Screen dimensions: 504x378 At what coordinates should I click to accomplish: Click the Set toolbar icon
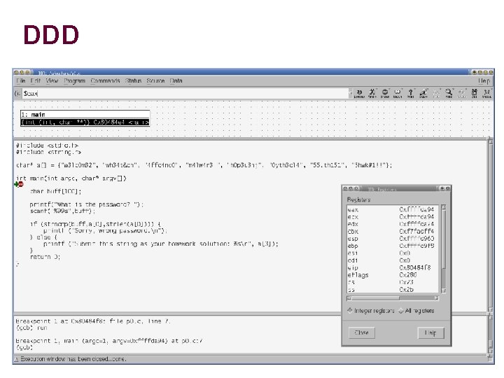pyautogui.click(x=475, y=94)
